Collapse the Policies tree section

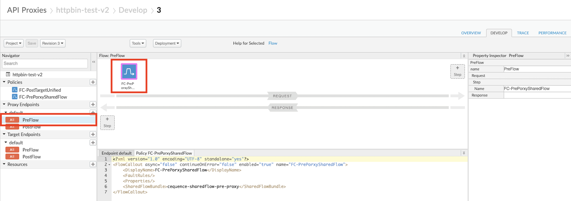tap(4, 82)
